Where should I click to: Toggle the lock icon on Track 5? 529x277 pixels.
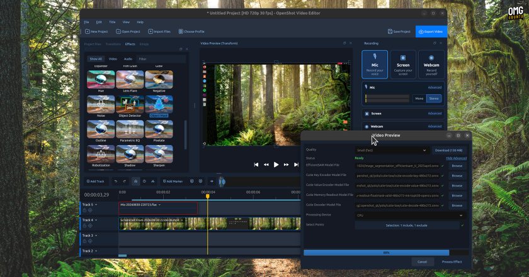pos(84,210)
